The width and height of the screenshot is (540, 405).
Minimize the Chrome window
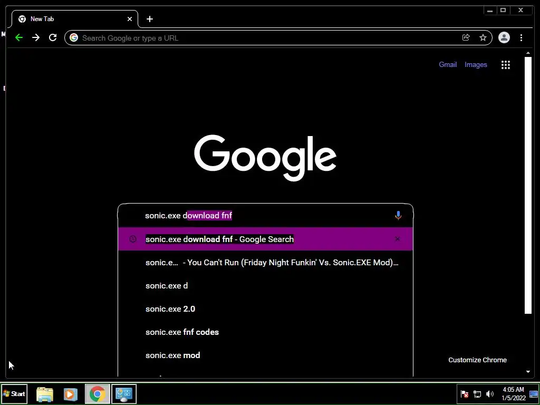pyautogui.click(x=490, y=11)
